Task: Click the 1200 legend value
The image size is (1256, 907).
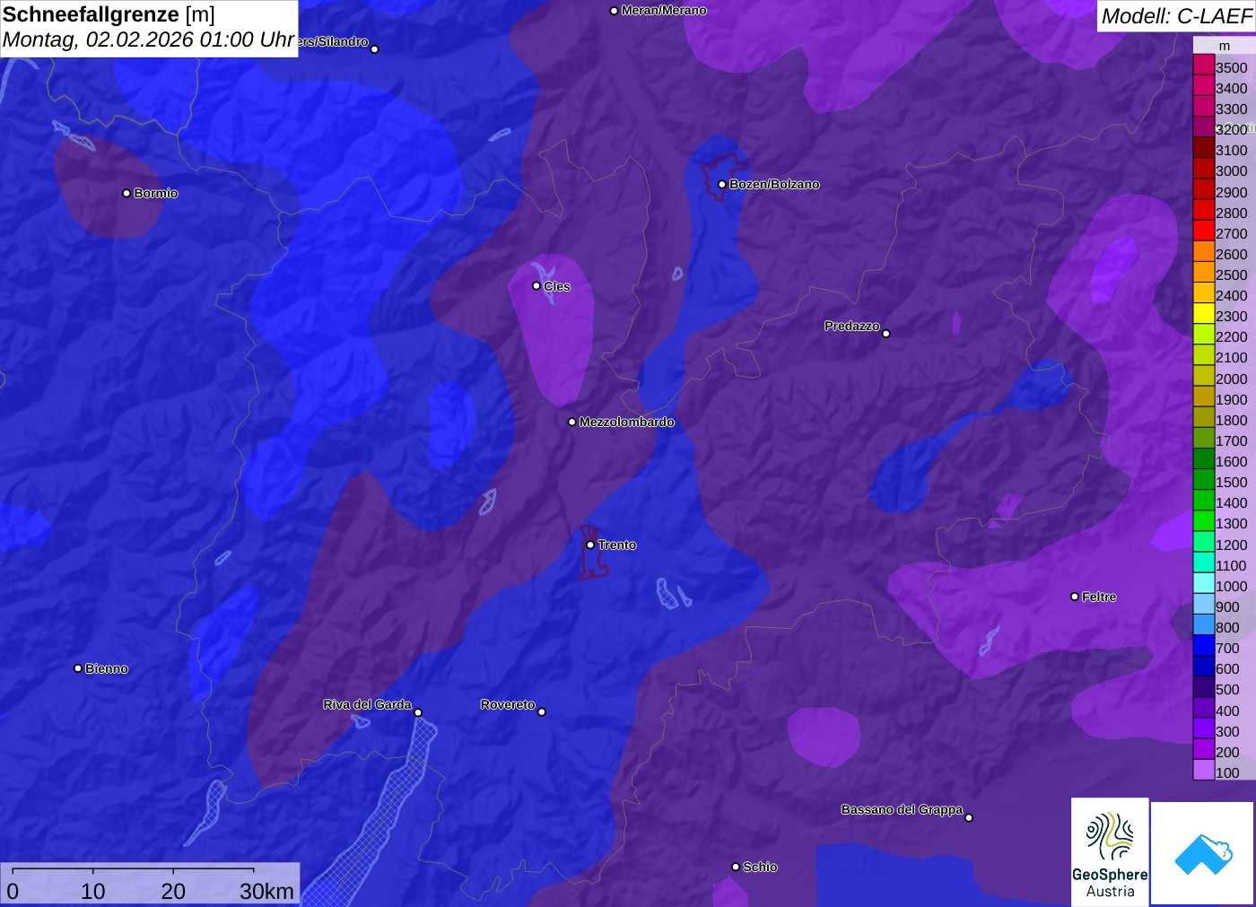Action: 1231,545
